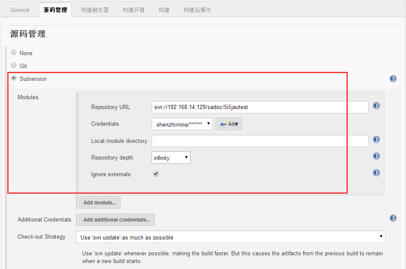Click the Add credentials button
Viewport: 406px width, 269px height.
[229, 124]
